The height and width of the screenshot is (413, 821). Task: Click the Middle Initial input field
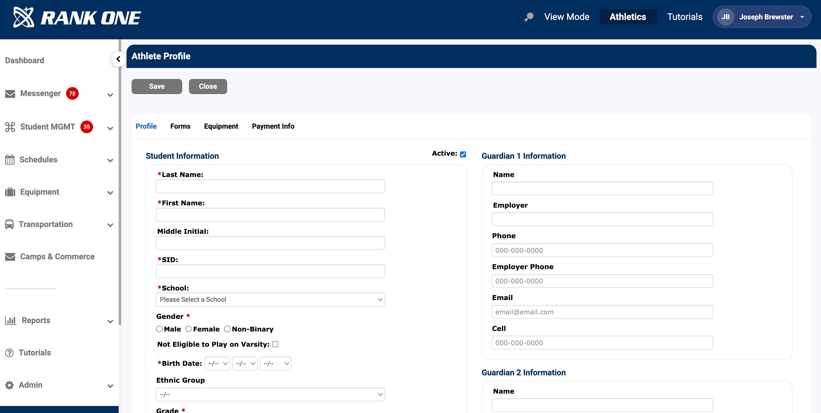(x=270, y=243)
